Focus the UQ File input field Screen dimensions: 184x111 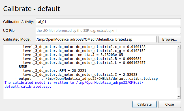[x=108, y=30]
